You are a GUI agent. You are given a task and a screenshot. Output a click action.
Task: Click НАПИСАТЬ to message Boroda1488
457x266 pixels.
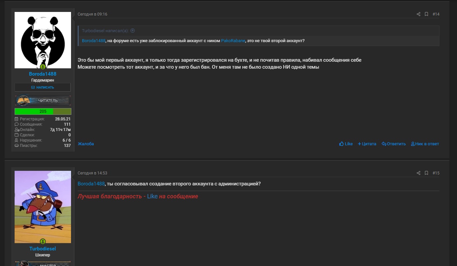click(x=42, y=87)
